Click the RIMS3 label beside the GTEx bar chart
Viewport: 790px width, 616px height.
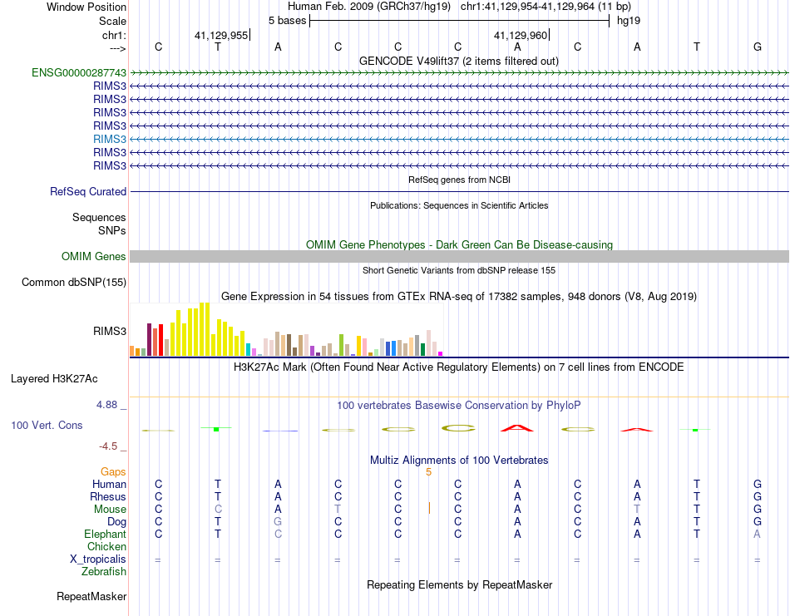[x=110, y=331]
